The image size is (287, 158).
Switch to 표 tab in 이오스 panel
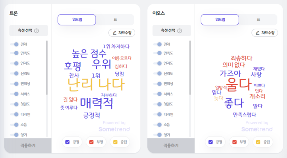point(258,20)
